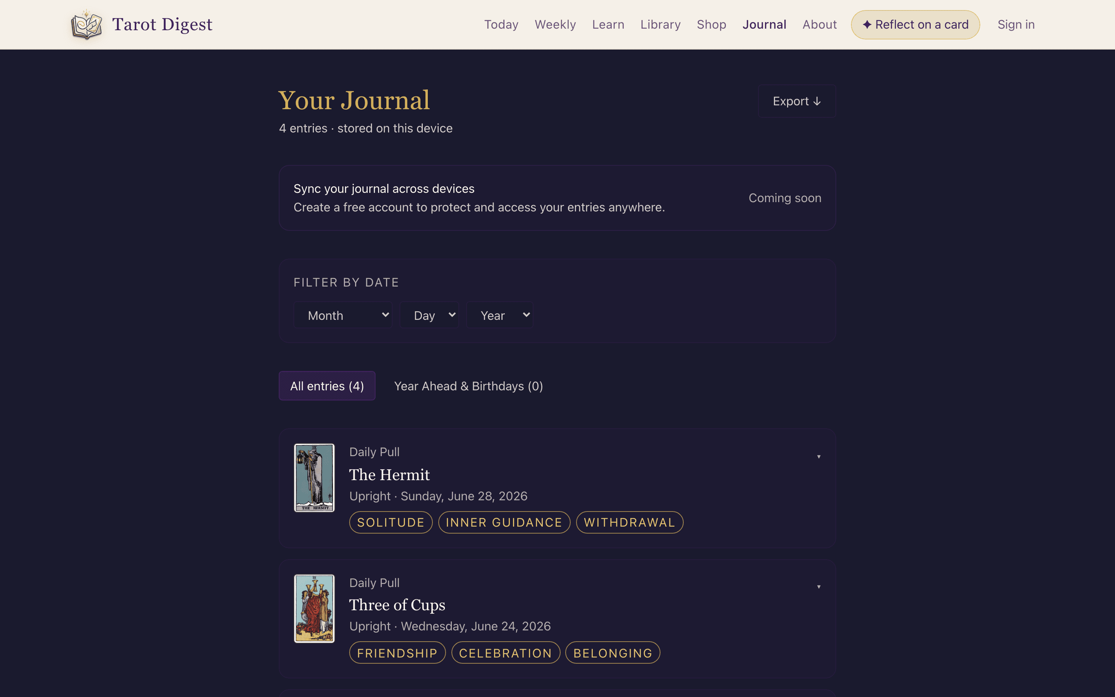The height and width of the screenshot is (697, 1115).
Task: Click the 'Upright · Wednesday, June 24, 2026' line
Action: 450,626
